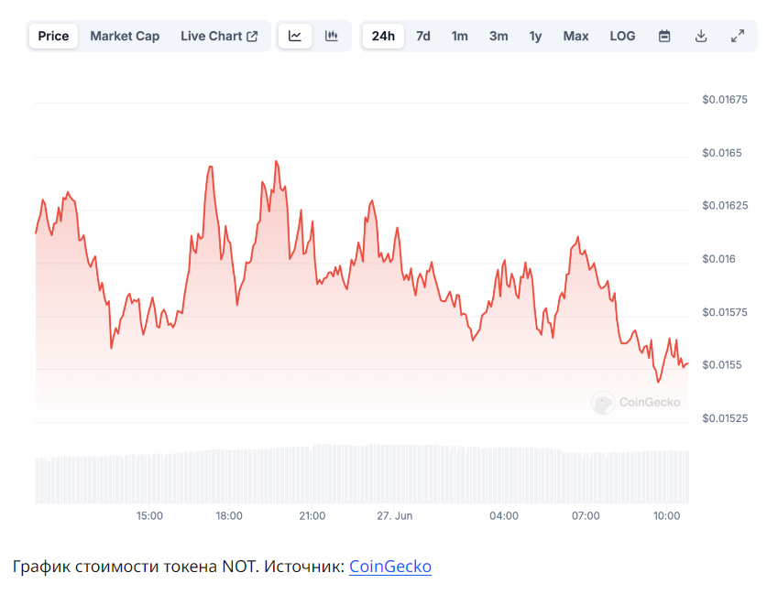Select the candlestick chart view icon

331,37
